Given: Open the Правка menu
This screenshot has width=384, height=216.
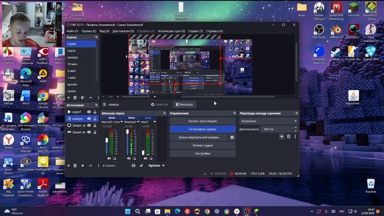Looking at the screenshot, I should click(89, 31).
